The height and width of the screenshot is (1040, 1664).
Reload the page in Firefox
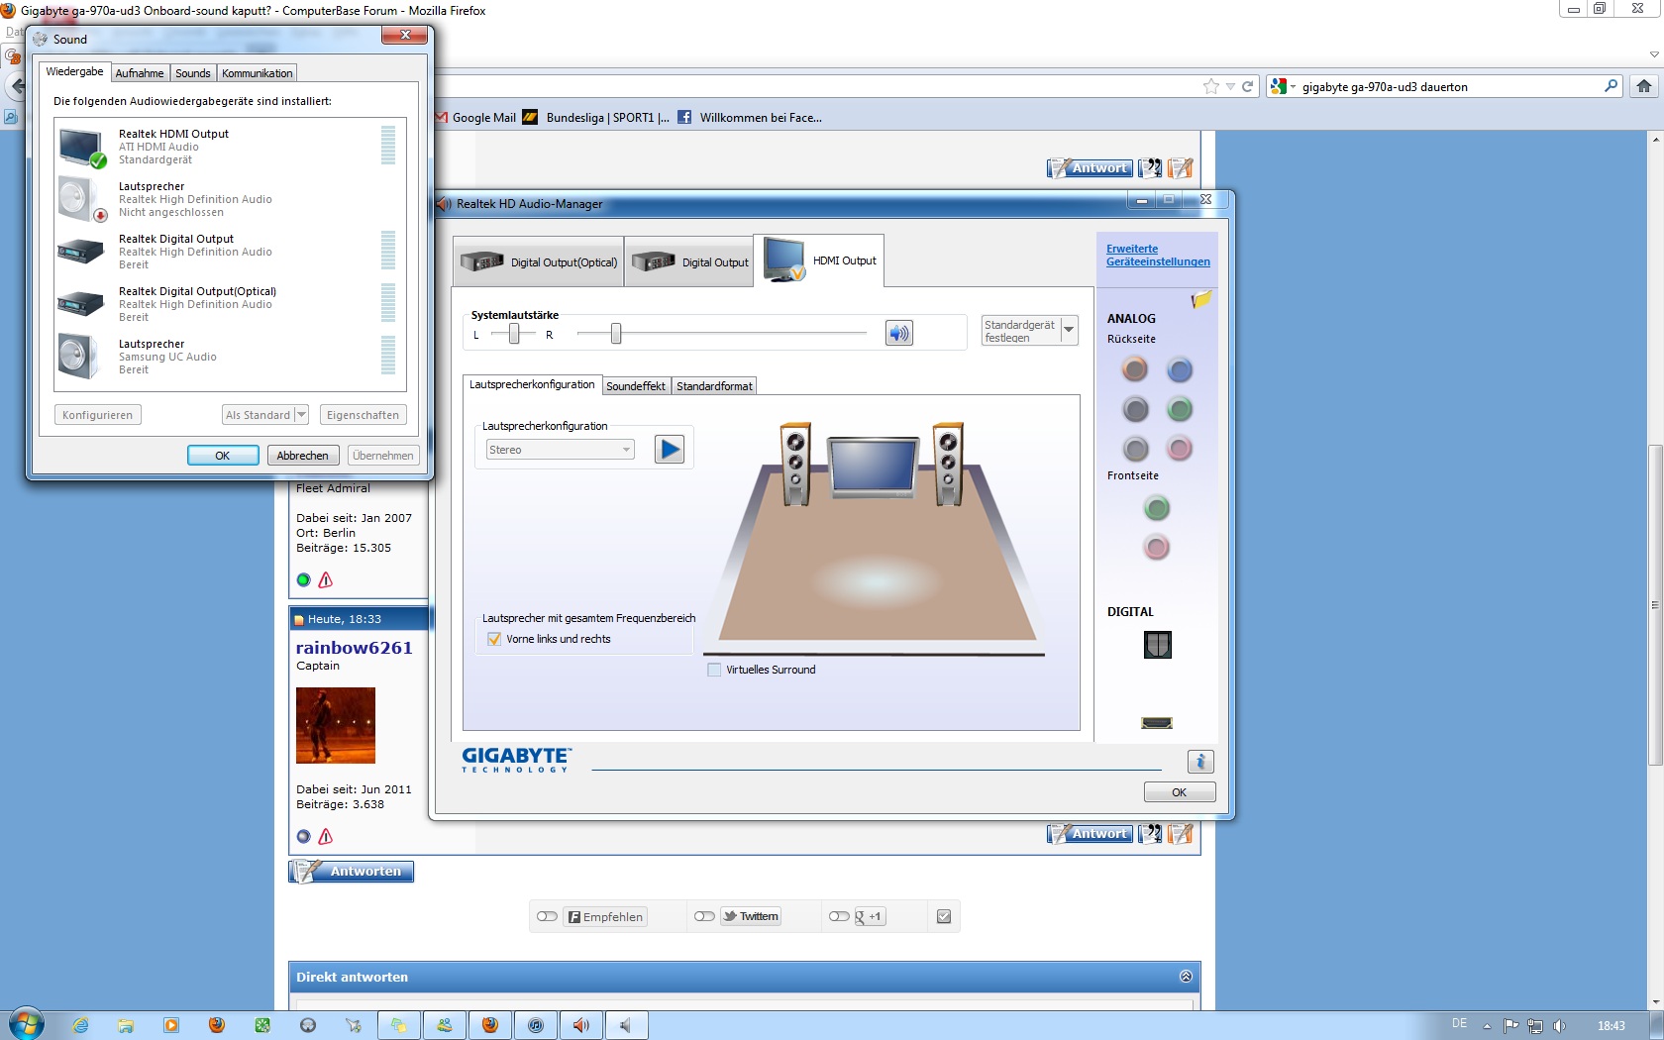coord(1248,86)
